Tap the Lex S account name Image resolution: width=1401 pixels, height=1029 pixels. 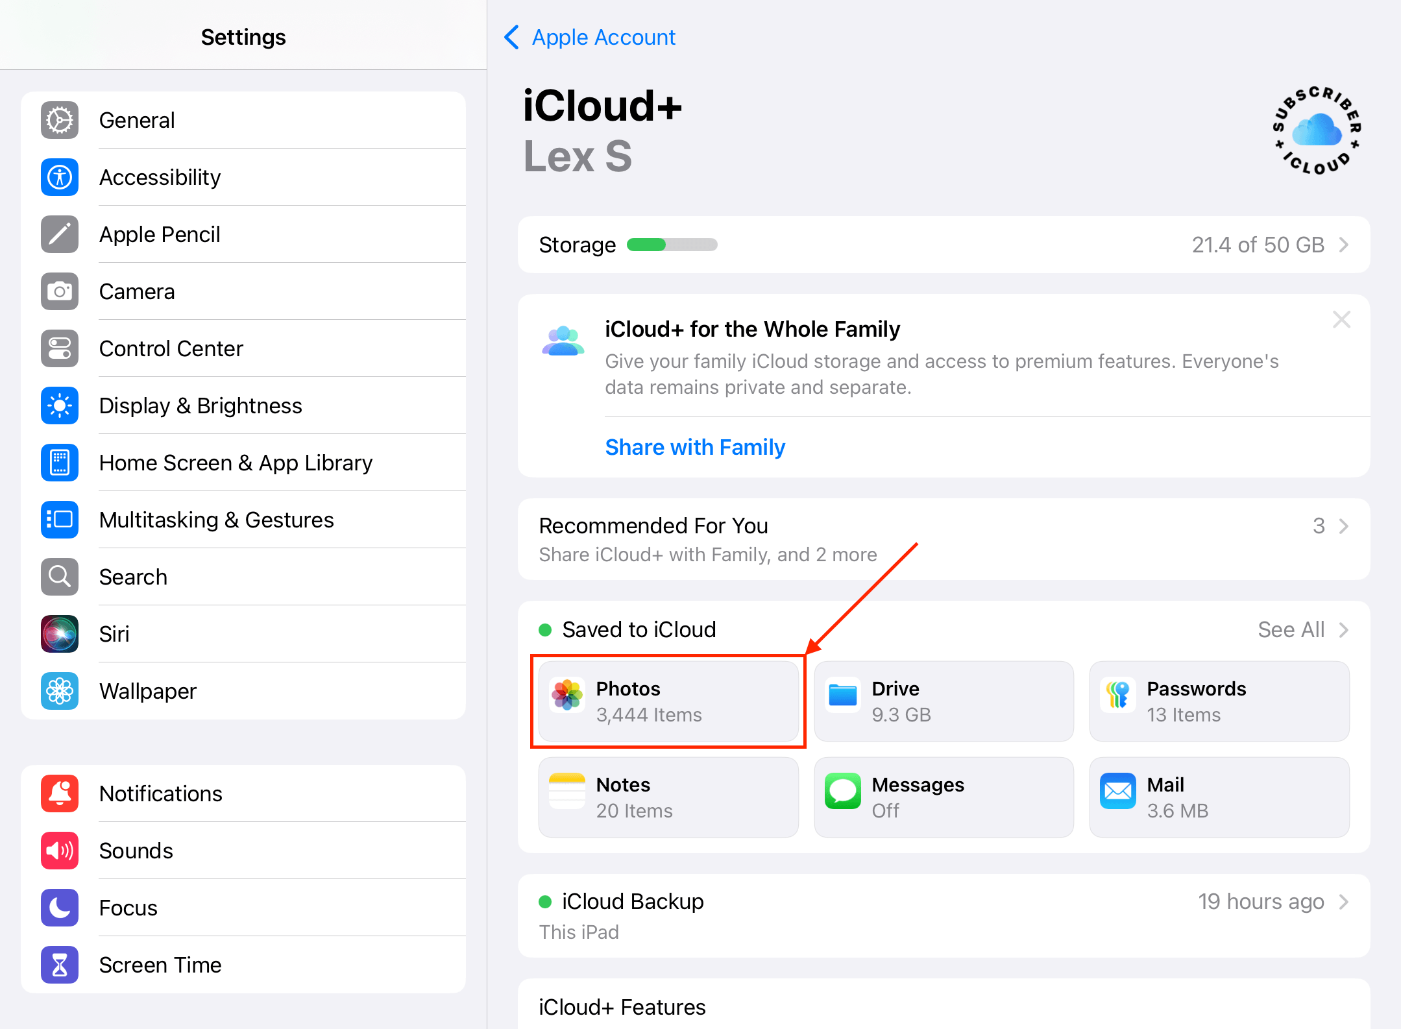[x=578, y=156]
